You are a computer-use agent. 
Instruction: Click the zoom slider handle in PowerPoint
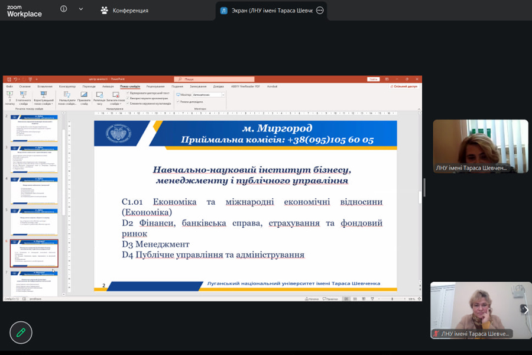pos(392,299)
